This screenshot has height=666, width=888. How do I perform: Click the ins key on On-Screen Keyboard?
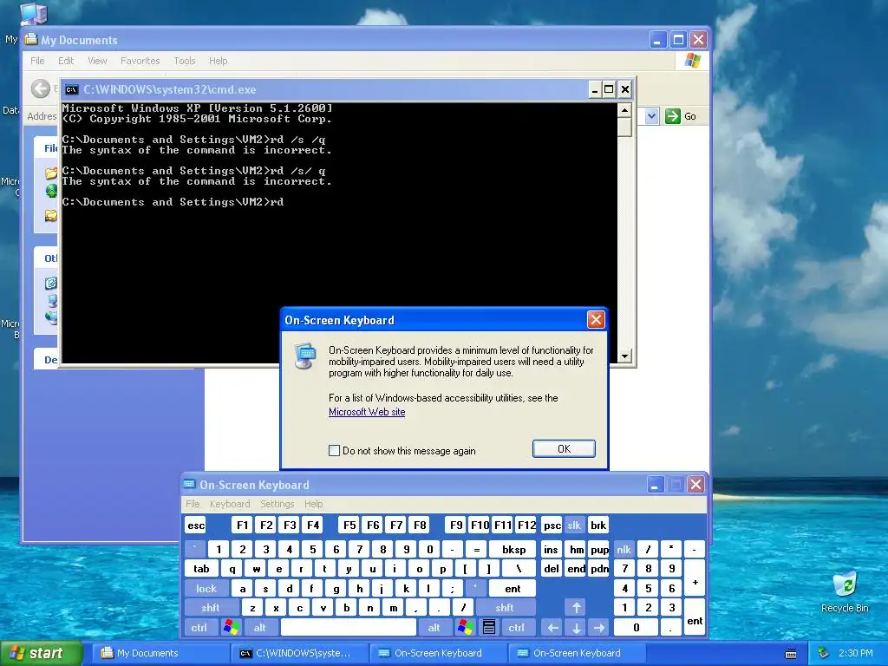pos(552,549)
